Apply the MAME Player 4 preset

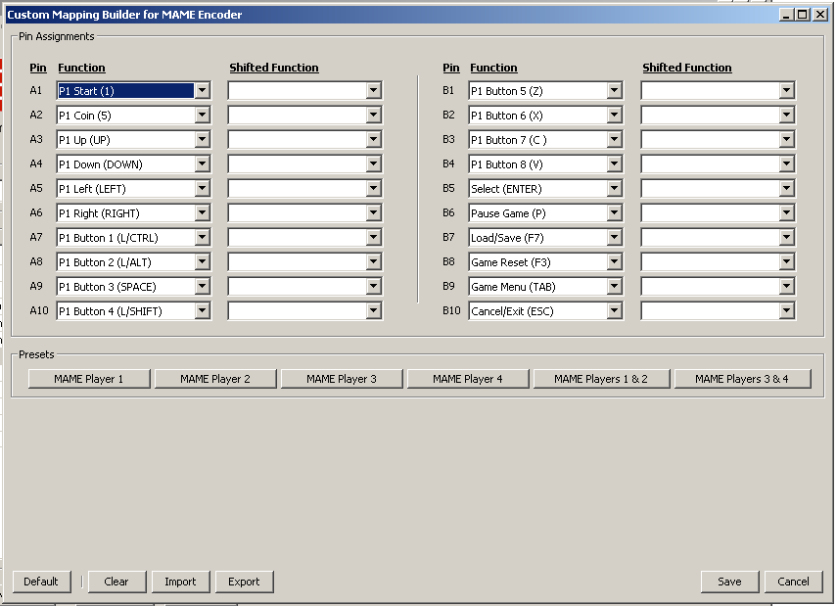468,379
